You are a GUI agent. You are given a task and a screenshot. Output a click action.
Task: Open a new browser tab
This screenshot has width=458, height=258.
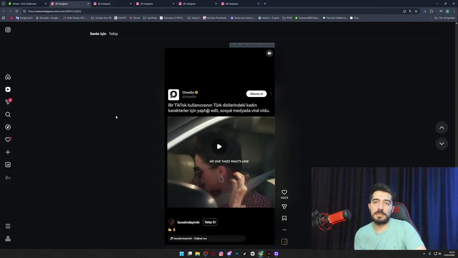coord(265,4)
